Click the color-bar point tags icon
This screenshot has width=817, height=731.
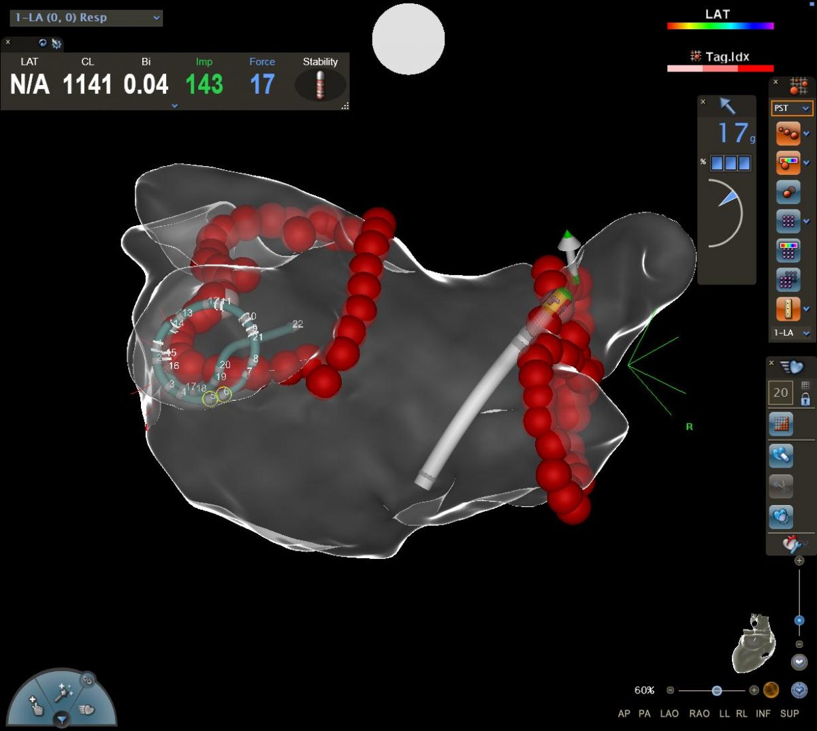coord(788,163)
